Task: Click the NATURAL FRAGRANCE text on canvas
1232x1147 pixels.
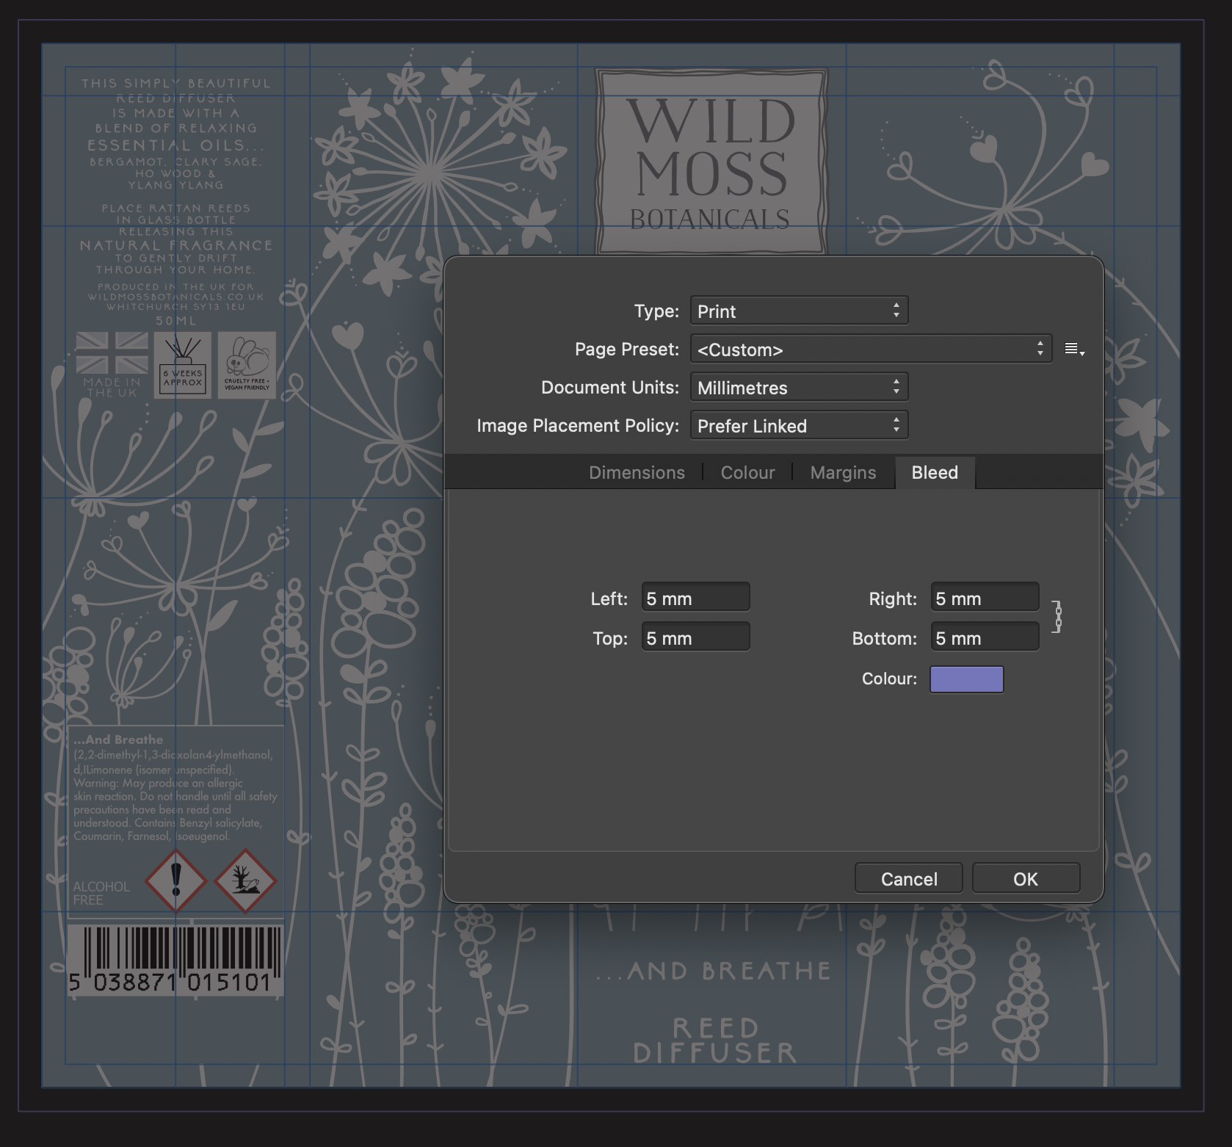Action: [176, 245]
